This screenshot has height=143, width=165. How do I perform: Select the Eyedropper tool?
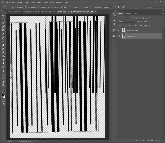point(3,34)
